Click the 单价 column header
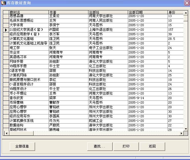 [175, 12]
